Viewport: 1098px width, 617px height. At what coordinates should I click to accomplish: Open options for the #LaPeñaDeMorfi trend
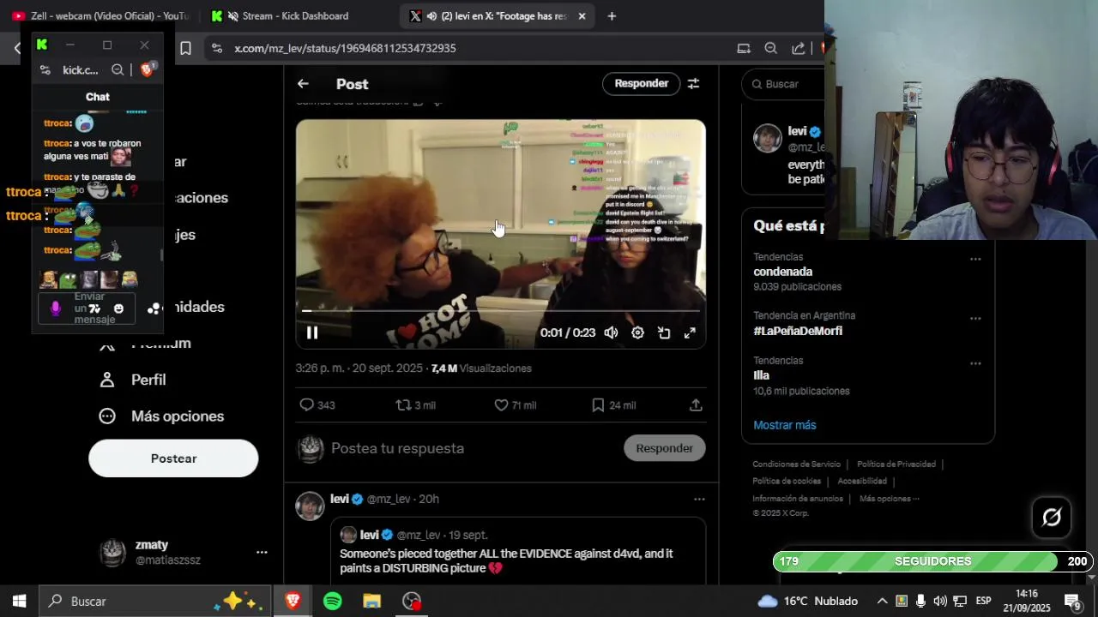tap(975, 318)
